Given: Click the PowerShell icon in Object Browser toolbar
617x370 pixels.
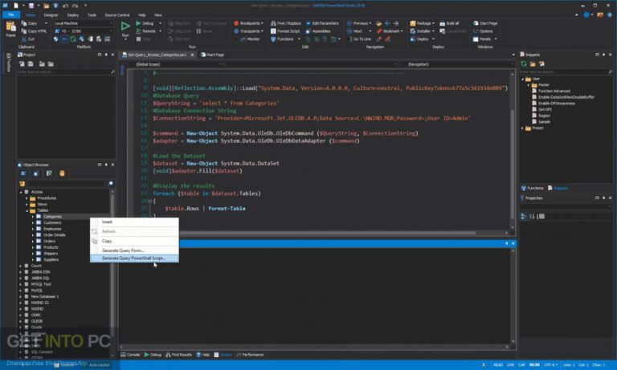Looking at the screenshot, I should pyautogui.click(x=23, y=173).
